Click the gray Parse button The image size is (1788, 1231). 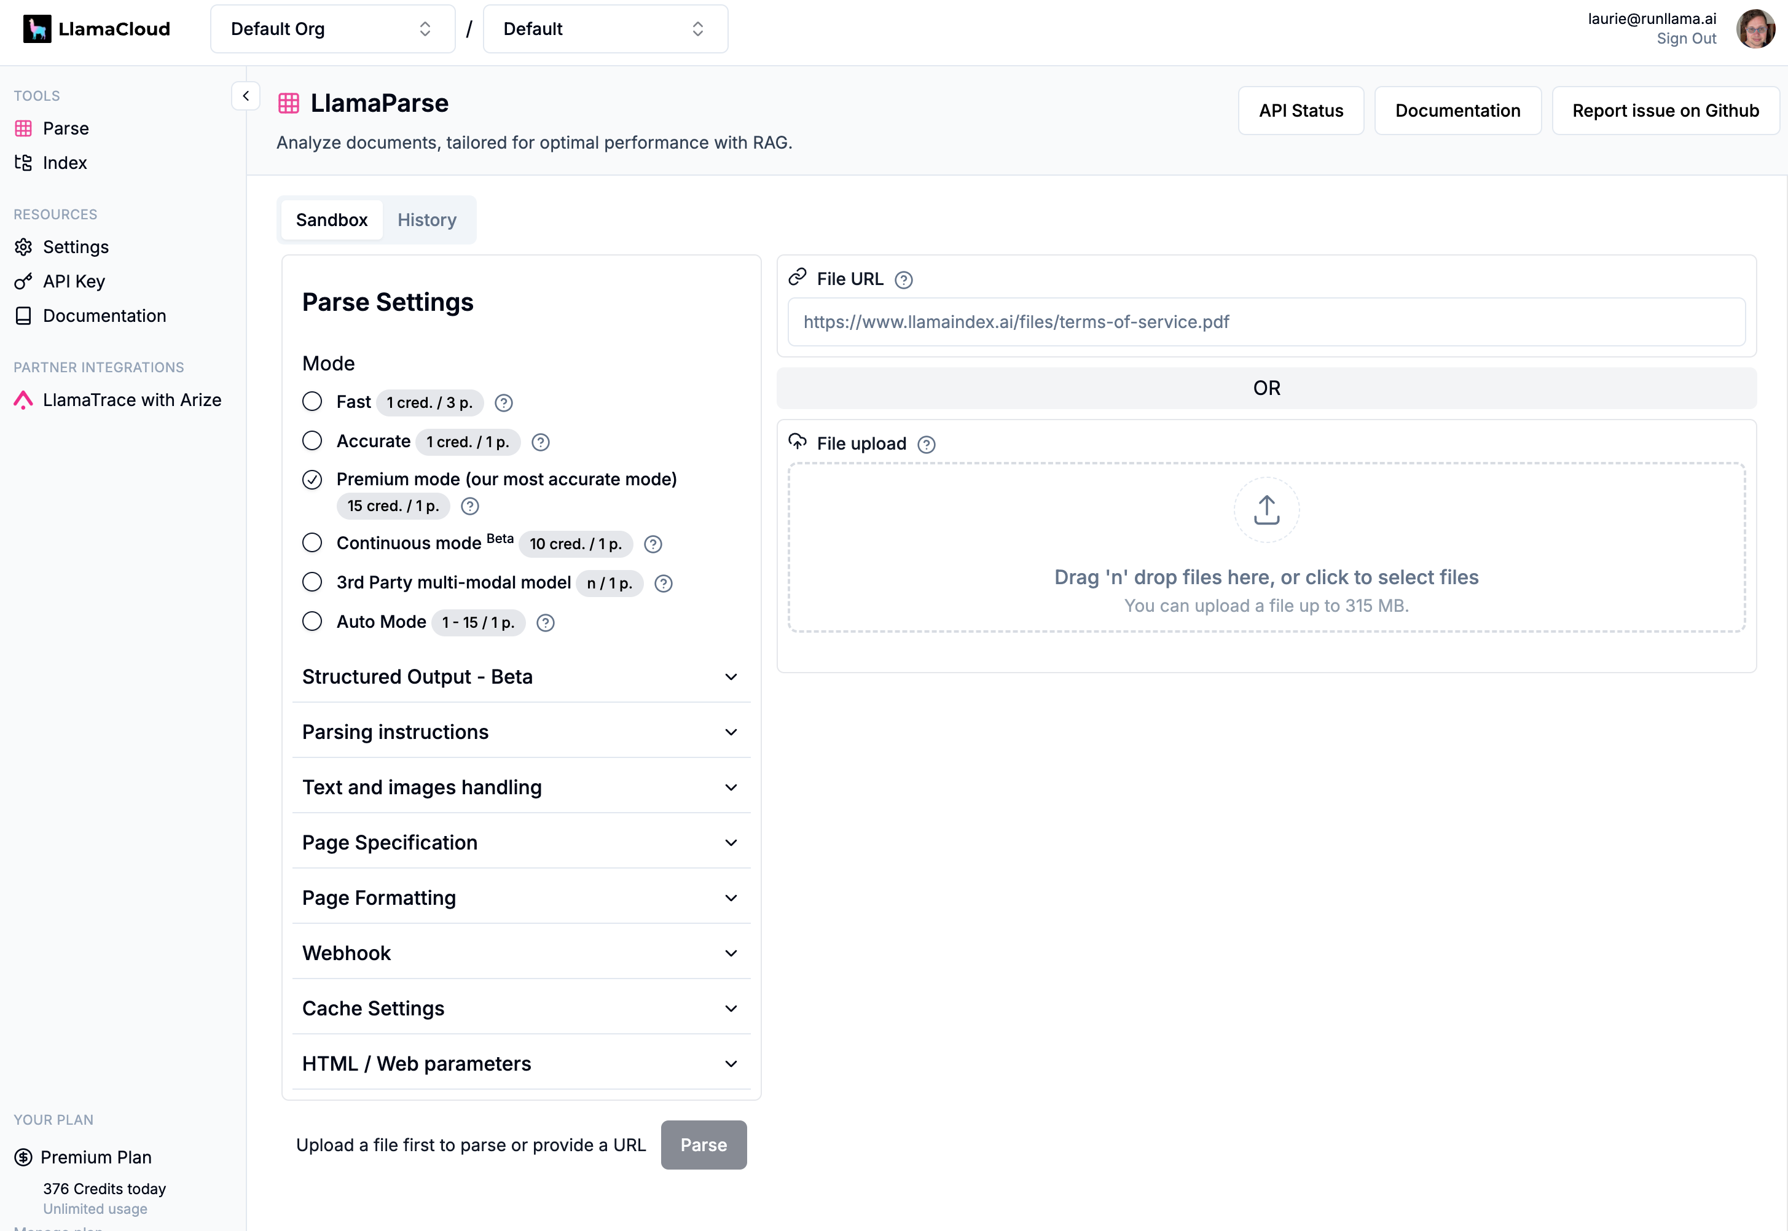[x=704, y=1144]
